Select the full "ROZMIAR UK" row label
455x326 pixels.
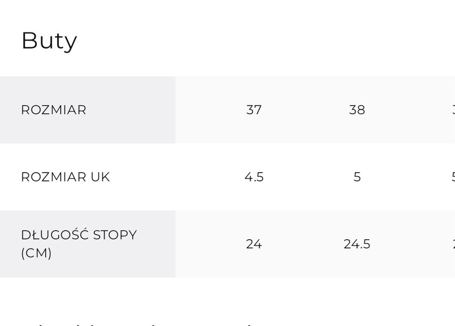(x=65, y=177)
